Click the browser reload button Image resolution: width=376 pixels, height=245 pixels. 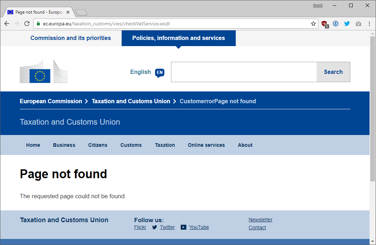click(27, 24)
